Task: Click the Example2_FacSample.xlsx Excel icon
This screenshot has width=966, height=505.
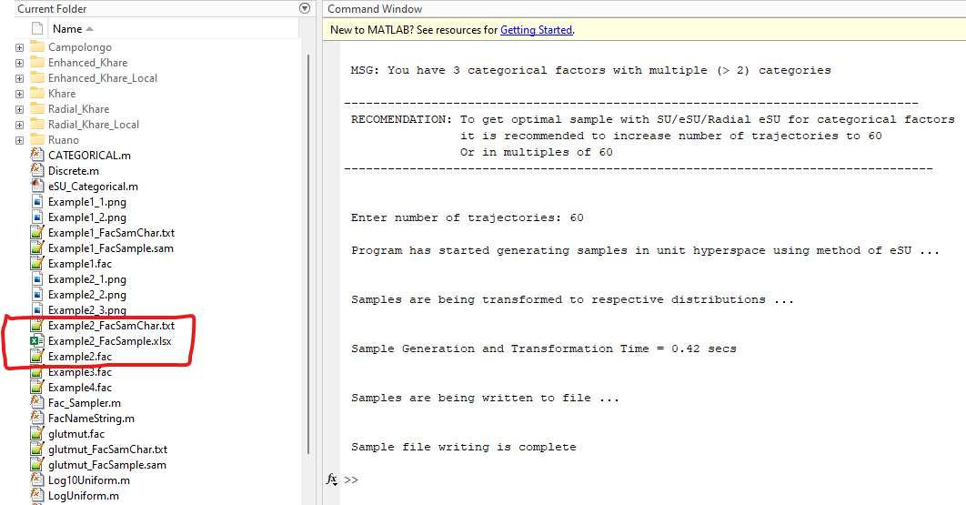Action: [x=36, y=341]
